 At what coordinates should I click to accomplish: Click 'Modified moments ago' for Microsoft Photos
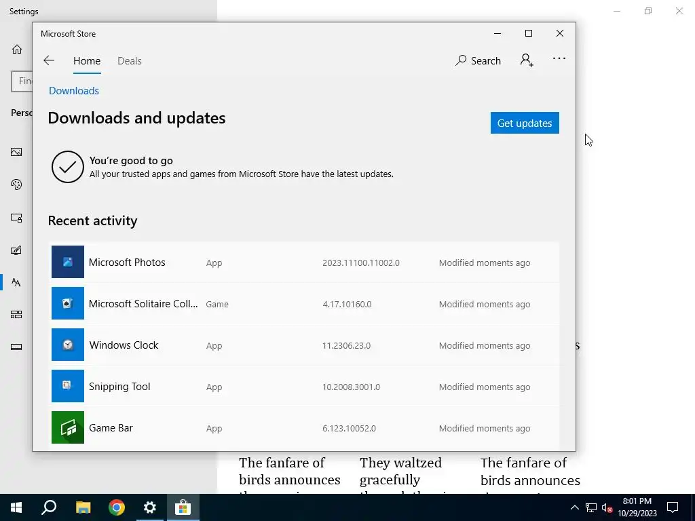[485, 263]
